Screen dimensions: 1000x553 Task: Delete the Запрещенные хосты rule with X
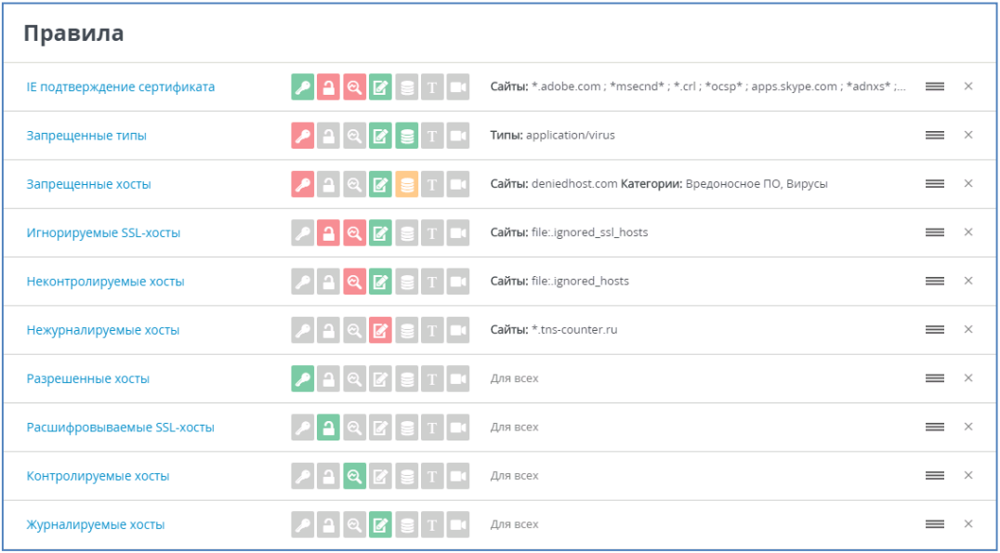(968, 184)
